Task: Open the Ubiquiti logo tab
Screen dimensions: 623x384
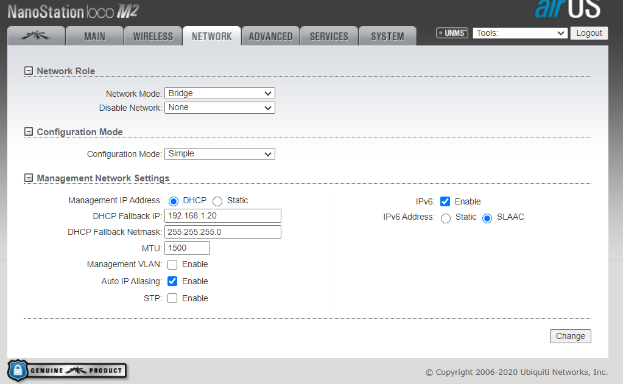Action: 36,37
